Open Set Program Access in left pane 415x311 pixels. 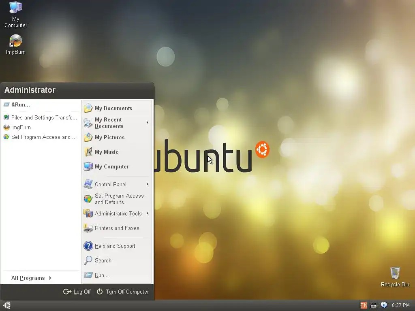pos(41,137)
